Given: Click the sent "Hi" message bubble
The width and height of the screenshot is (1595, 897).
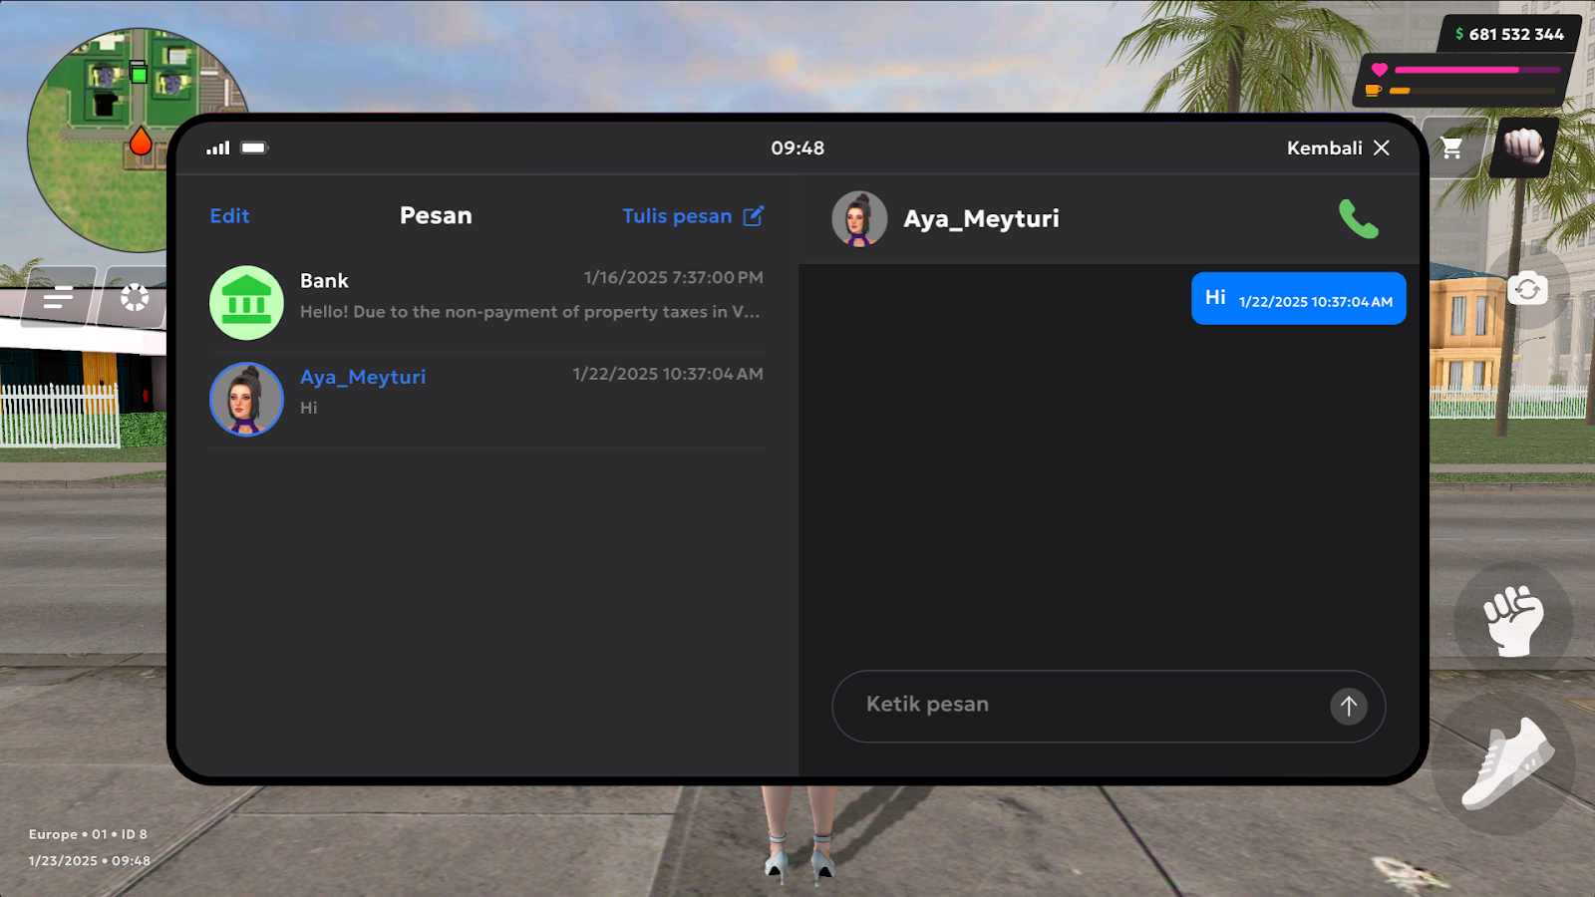Looking at the screenshot, I should pyautogui.click(x=1298, y=299).
